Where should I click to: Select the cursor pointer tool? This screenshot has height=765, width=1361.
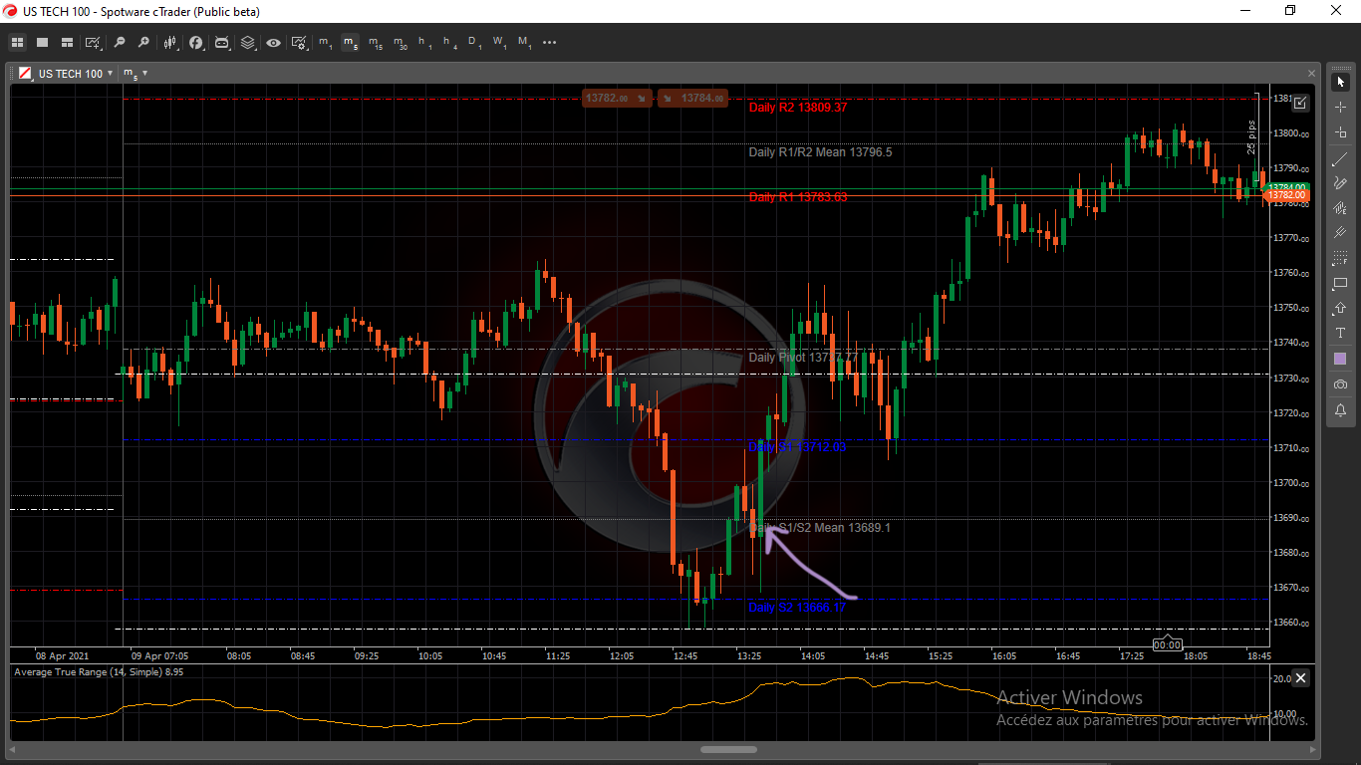coord(1340,82)
